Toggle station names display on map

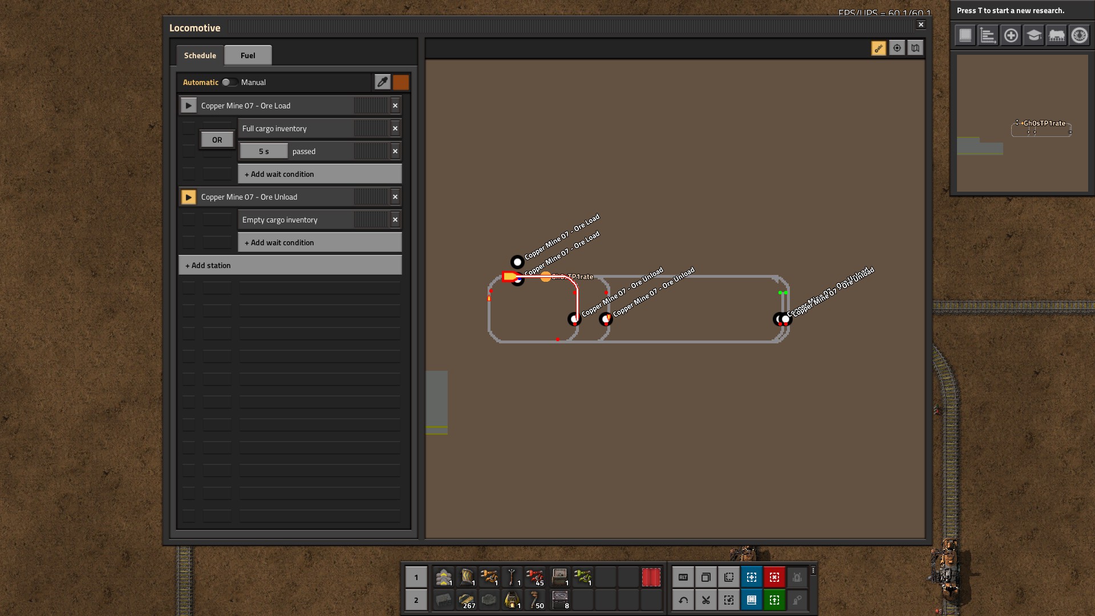click(x=879, y=48)
